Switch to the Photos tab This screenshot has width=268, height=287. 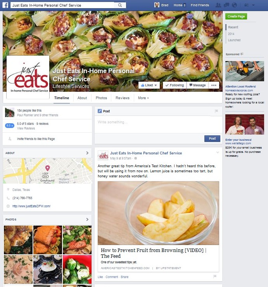pyautogui.click(x=101, y=98)
